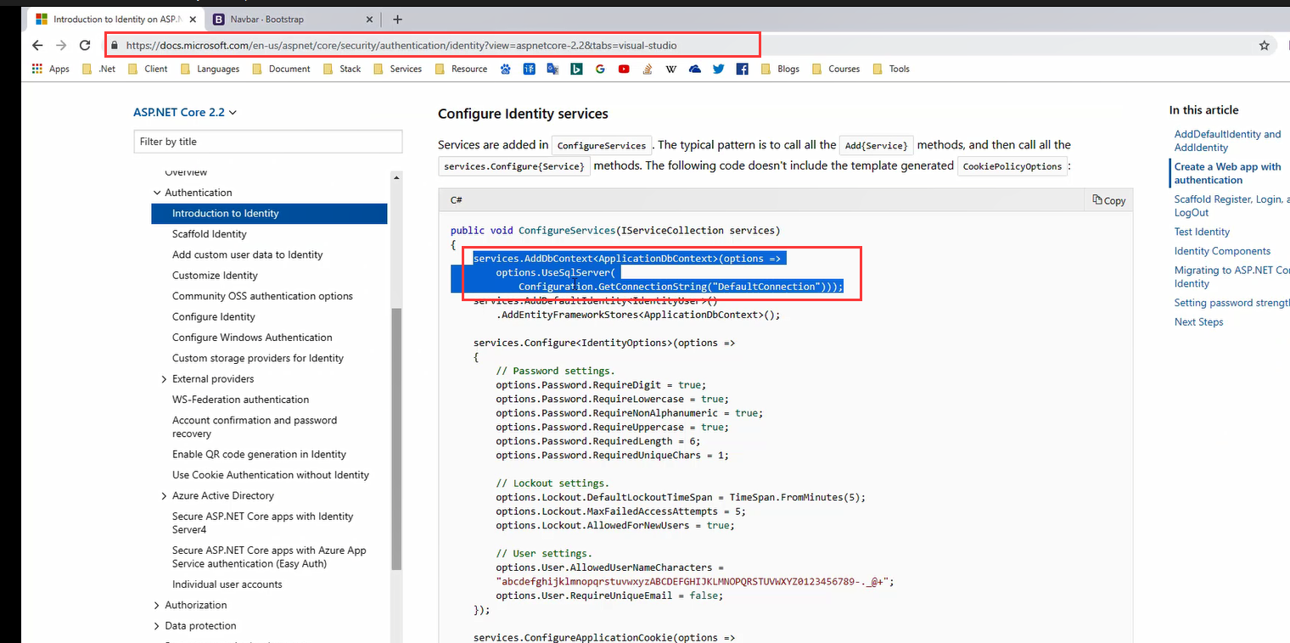
Task: Open the ASP.NET Core 2.2 version dropdown
Action: (185, 112)
